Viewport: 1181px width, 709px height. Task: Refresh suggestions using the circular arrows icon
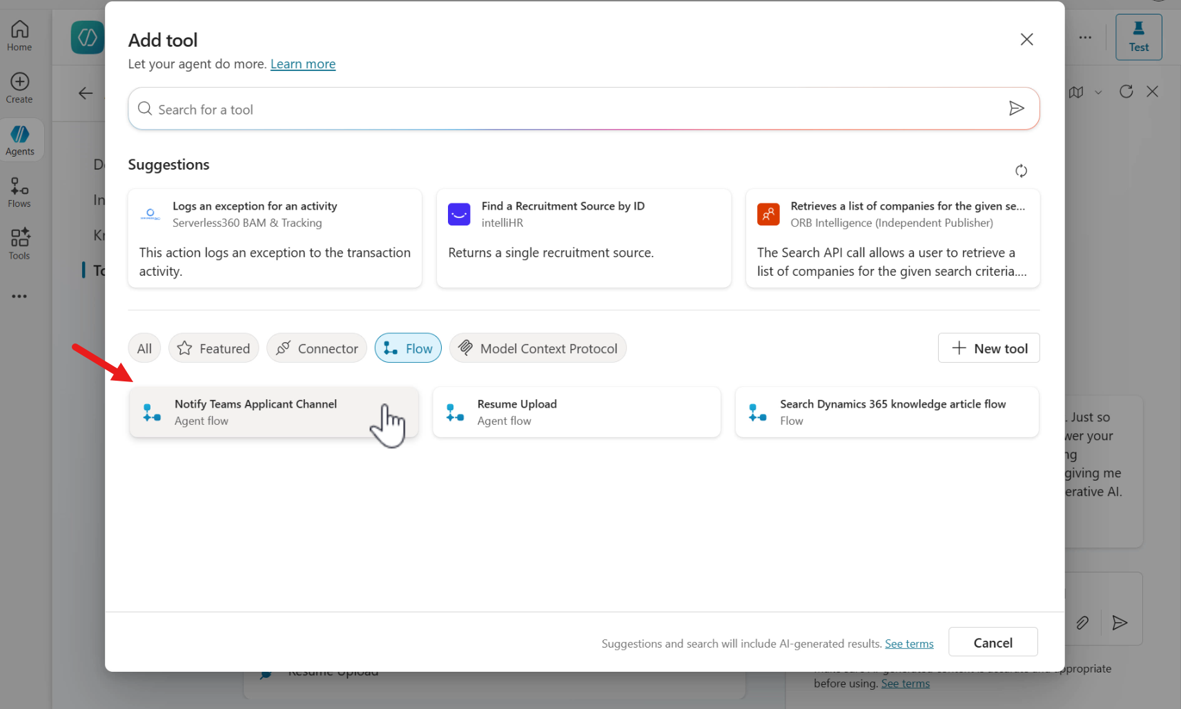pos(1021,170)
